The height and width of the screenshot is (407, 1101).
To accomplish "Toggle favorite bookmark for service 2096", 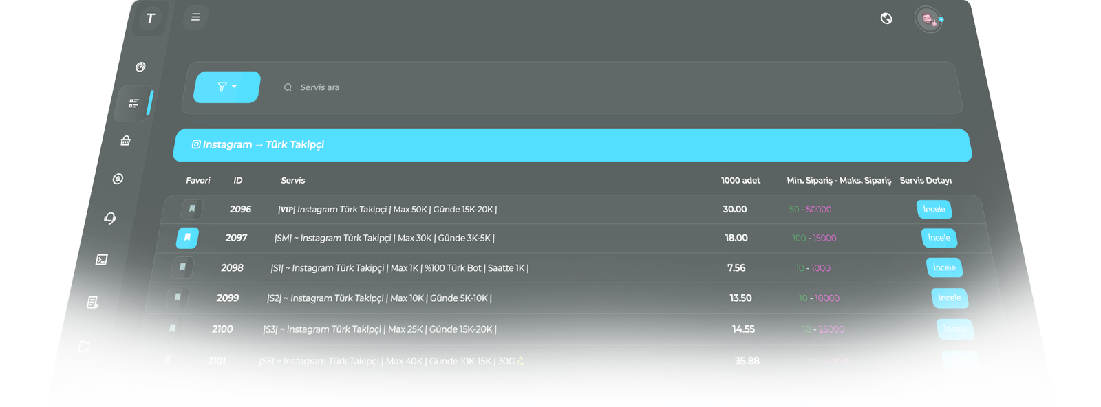I will click(x=192, y=209).
